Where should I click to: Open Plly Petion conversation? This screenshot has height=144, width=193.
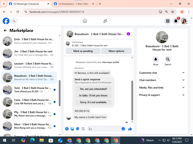pos(29,114)
